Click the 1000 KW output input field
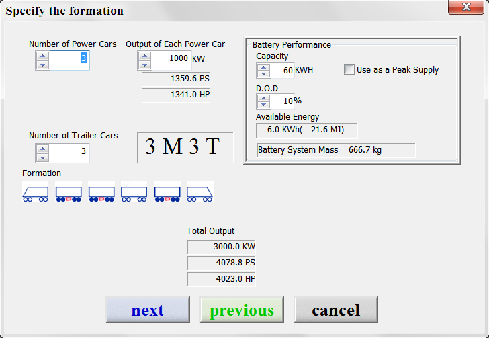 (x=171, y=60)
